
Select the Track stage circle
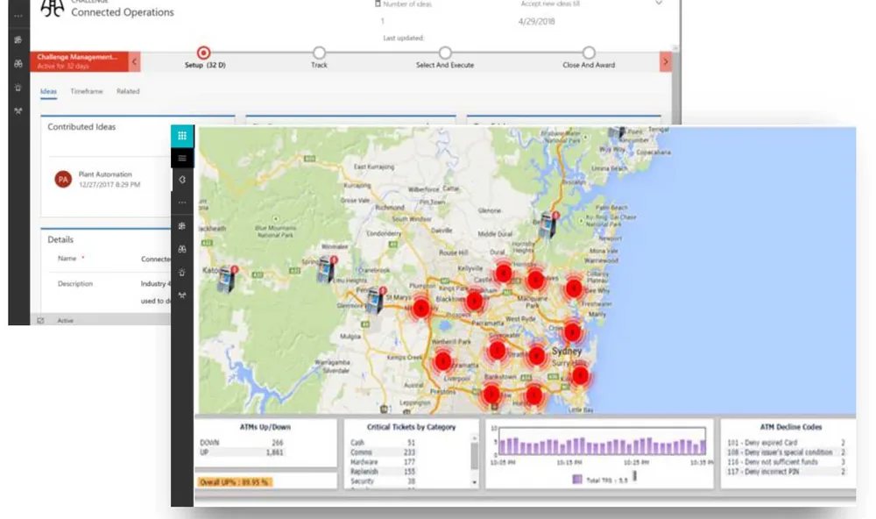click(319, 53)
